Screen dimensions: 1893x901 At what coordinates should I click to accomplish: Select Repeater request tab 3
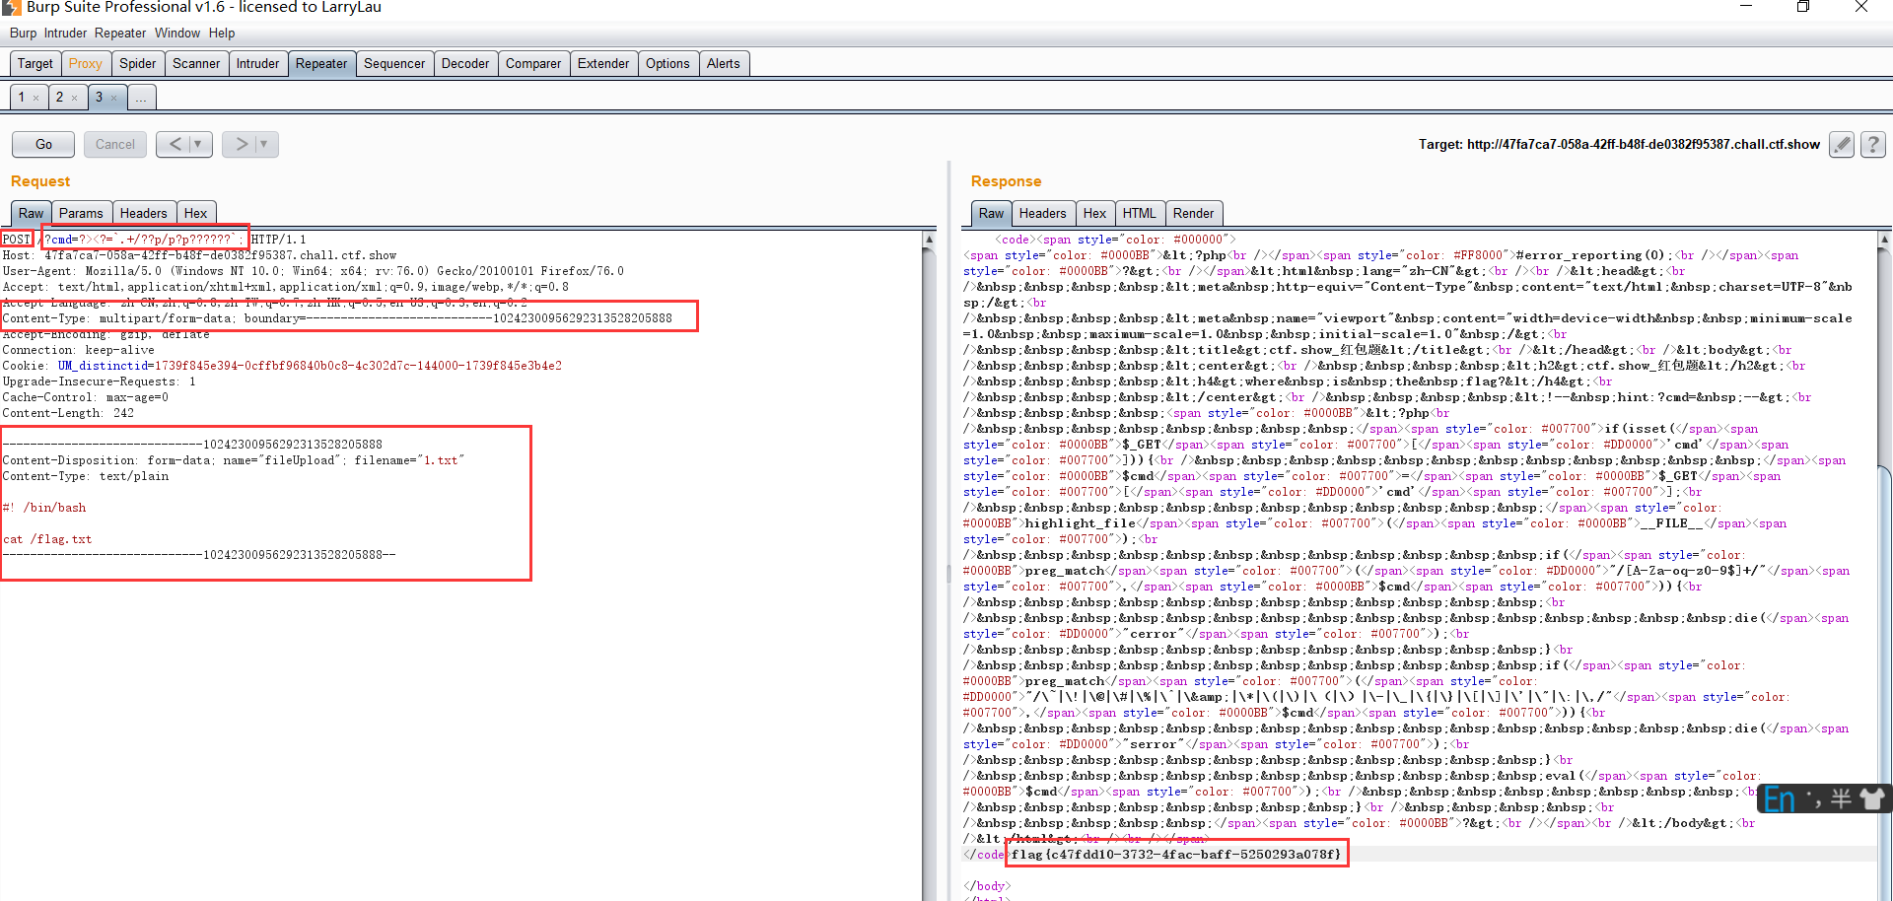tap(99, 97)
